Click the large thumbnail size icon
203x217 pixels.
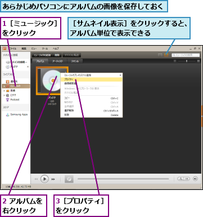[199, 61]
